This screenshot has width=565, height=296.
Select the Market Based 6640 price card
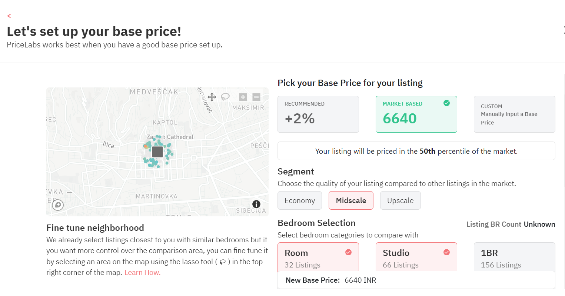click(x=416, y=114)
